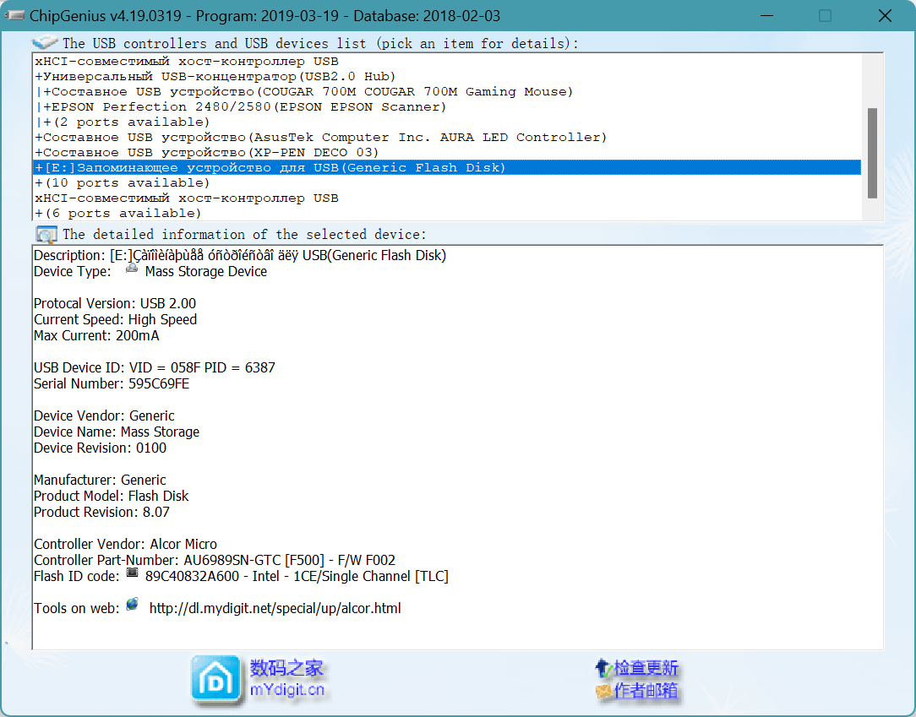This screenshot has height=717, width=916.
Task: Click the Flash ID code chip icon
Action: [132, 573]
